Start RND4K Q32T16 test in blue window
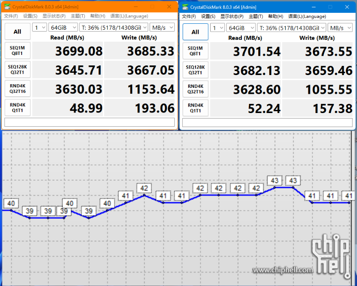 (x=195, y=89)
